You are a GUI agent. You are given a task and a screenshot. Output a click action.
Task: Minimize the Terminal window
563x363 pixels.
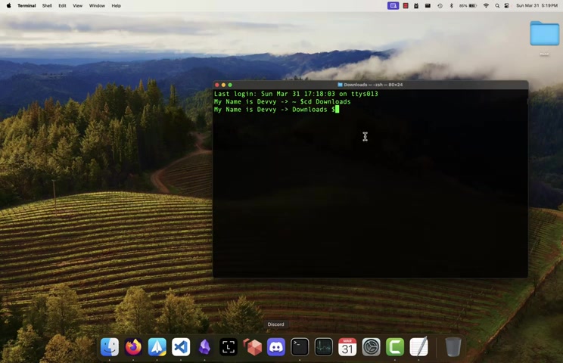[x=223, y=85]
